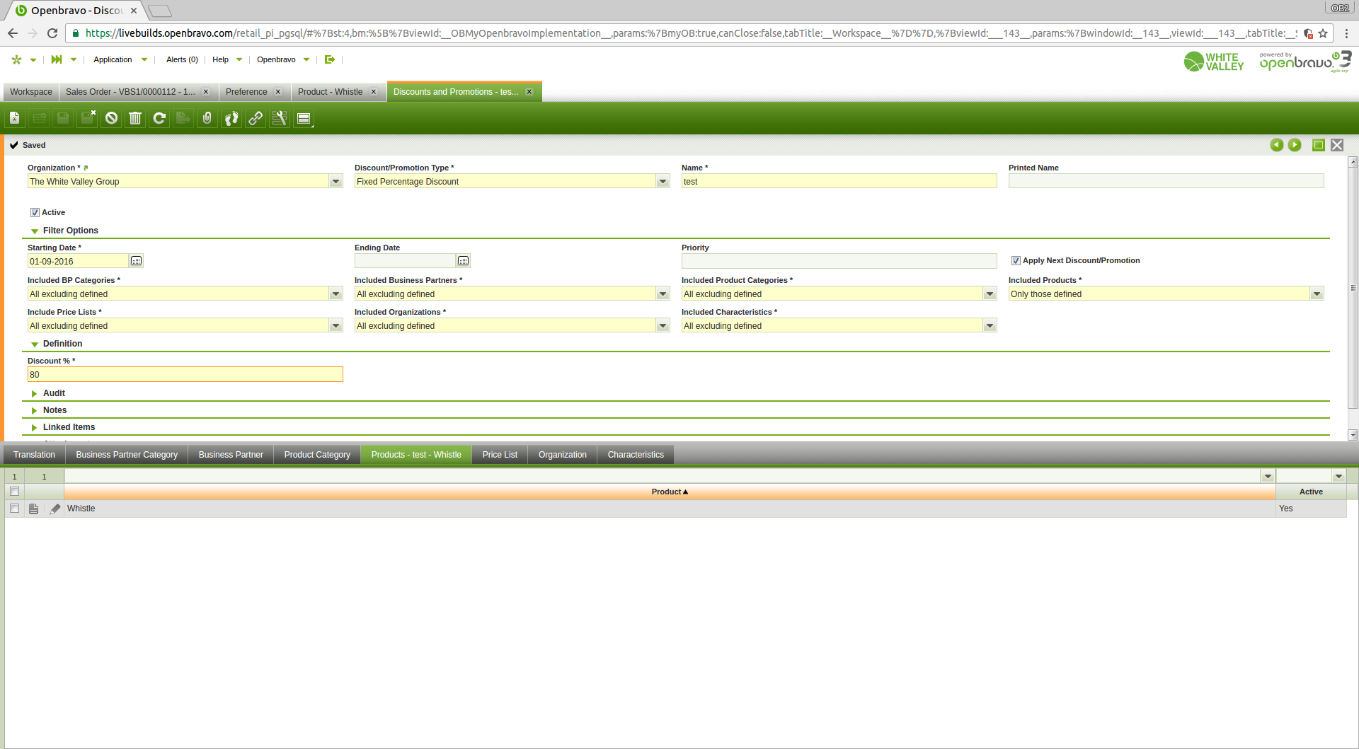Expand the Audit section
The height and width of the screenshot is (749, 1359).
[54, 393]
